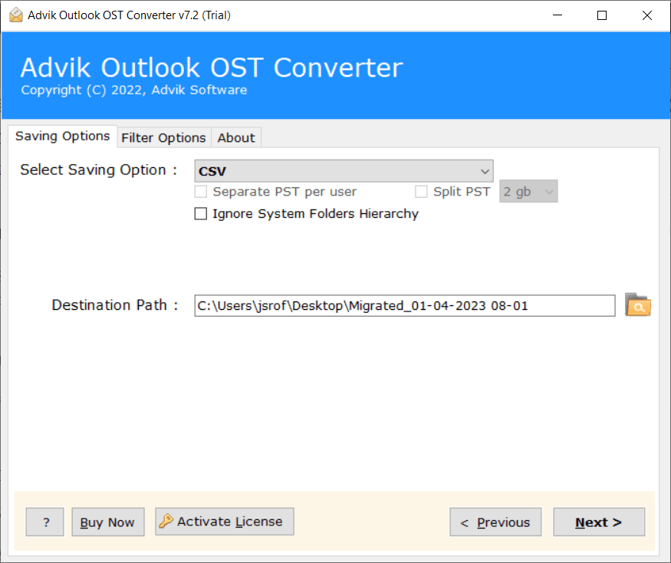The height and width of the screenshot is (563, 671).
Task: Click the Buy Now button
Action: (108, 522)
